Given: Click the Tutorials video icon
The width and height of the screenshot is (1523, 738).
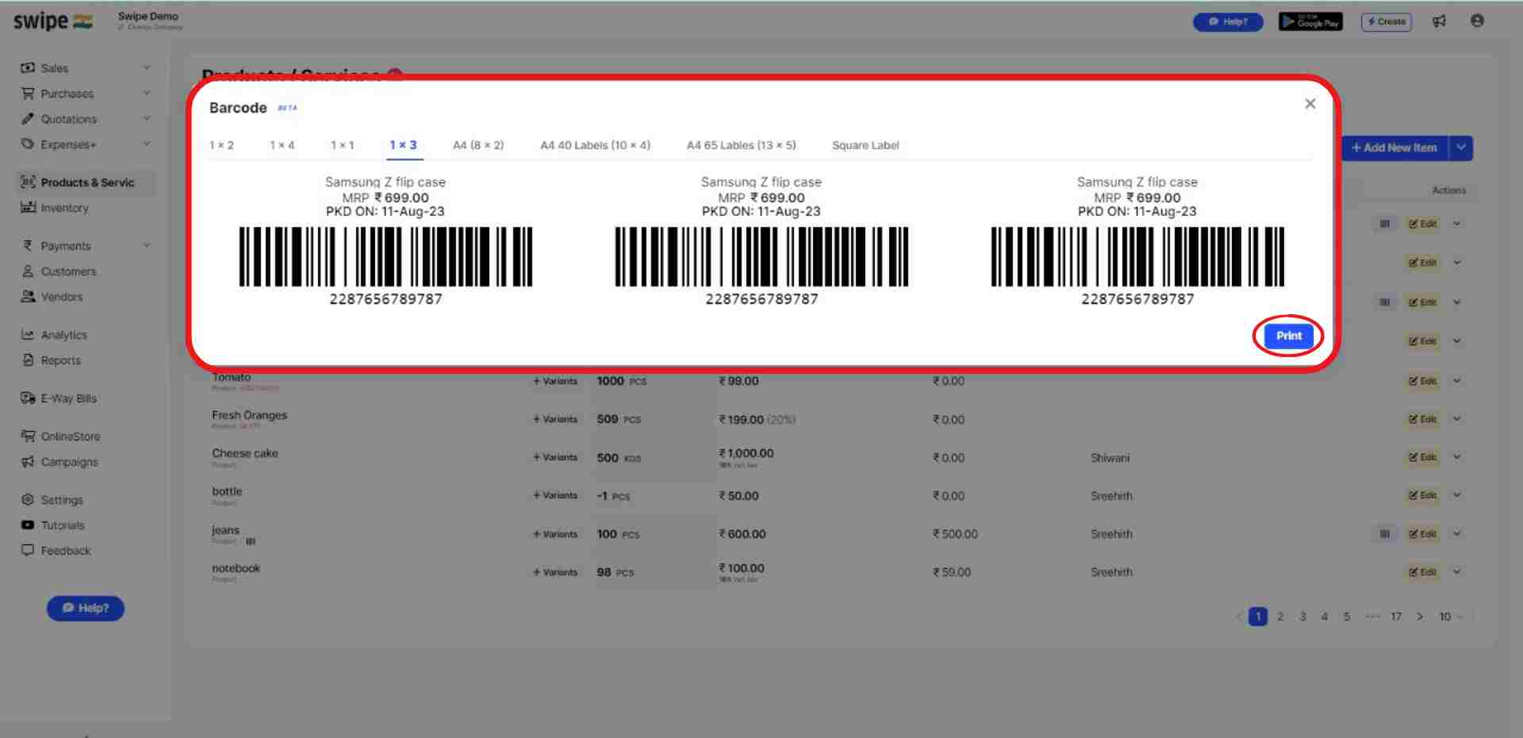Looking at the screenshot, I should point(28,525).
